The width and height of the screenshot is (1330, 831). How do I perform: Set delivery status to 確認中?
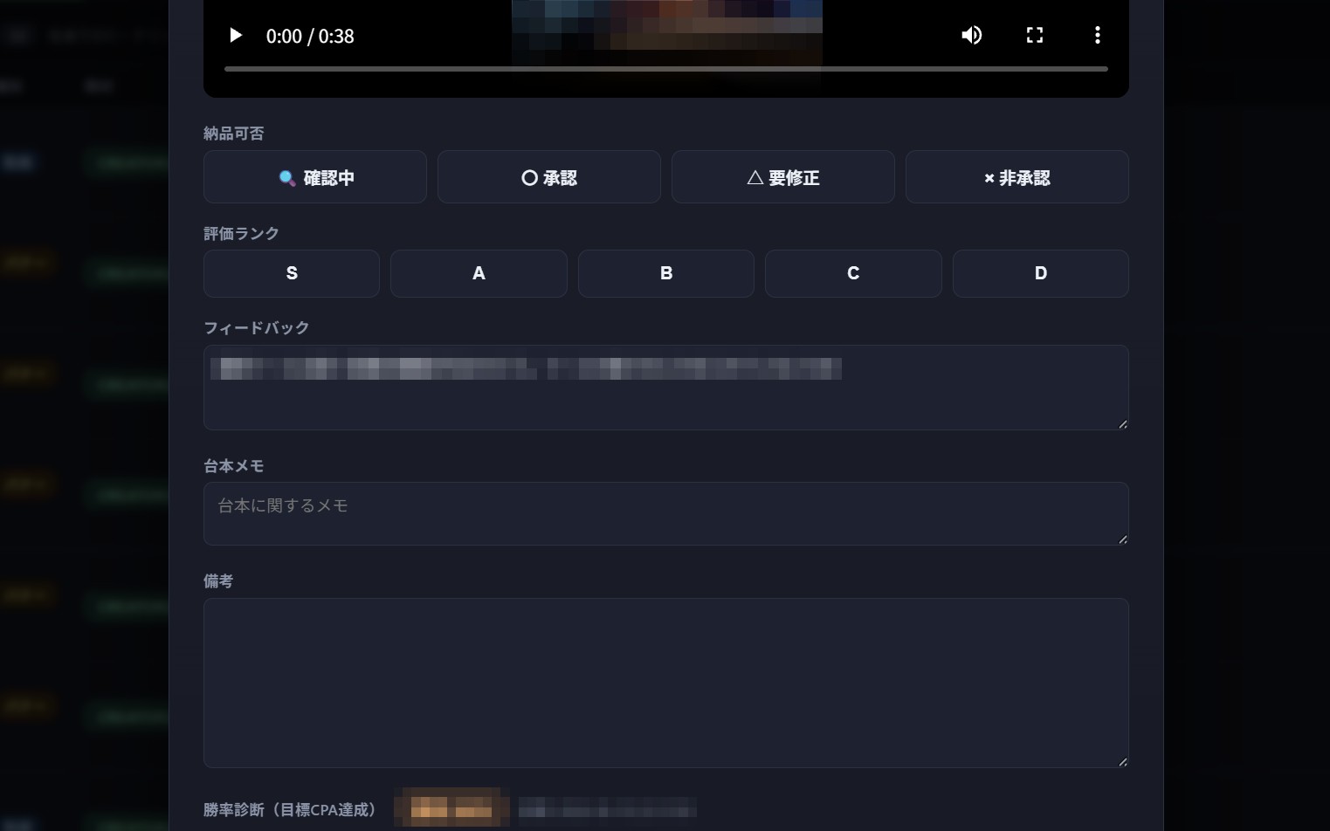tap(315, 177)
